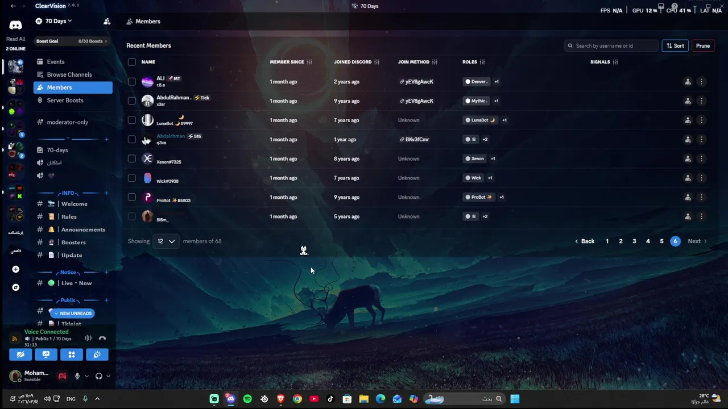Open profile icon for Xenon#7325 row
The height and width of the screenshot is (409, 728).
(x=688, y=159)
